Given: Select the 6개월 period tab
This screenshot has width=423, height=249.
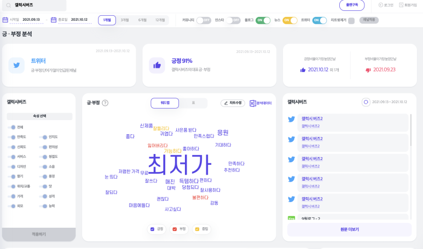Looking at the screenshot, I should click(142, 20).
